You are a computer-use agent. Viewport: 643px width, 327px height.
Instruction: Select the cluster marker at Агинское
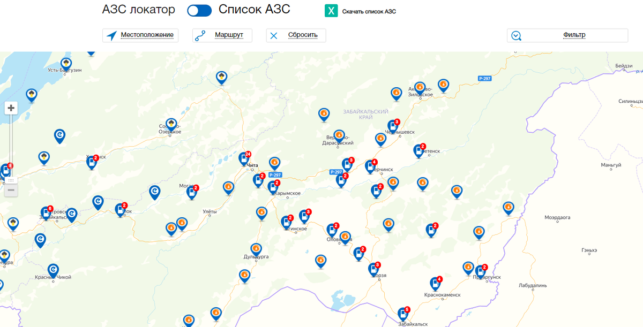tap(287, 223)
